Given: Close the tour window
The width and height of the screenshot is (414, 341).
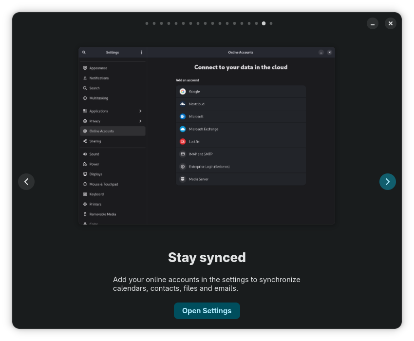Looking at the screenshot, I should (x=391, y=23).
